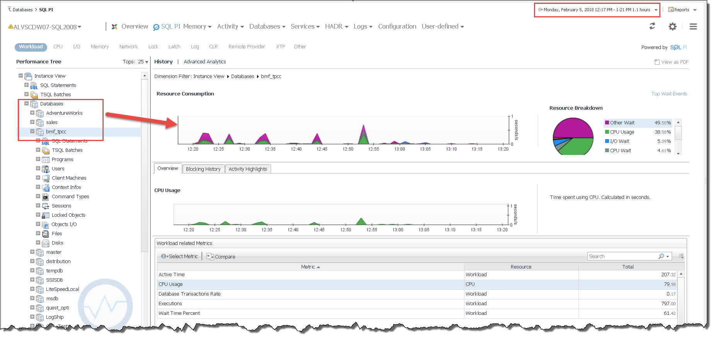713x340 pixels.
Task: Switch to the Blocking History tab
Action: coord(203,169)
